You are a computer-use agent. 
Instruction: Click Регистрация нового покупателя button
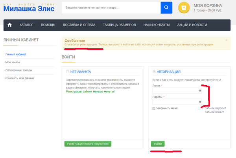coord(88,144)
